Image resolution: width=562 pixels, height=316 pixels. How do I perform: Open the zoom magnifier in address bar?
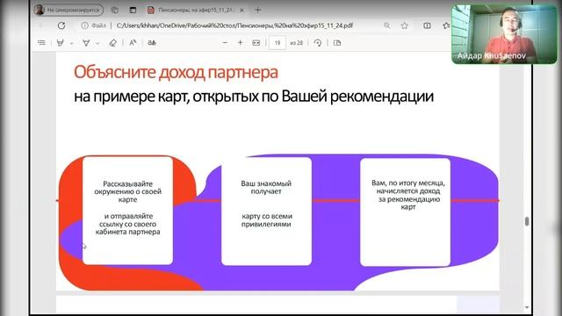(x=386, y=25)
